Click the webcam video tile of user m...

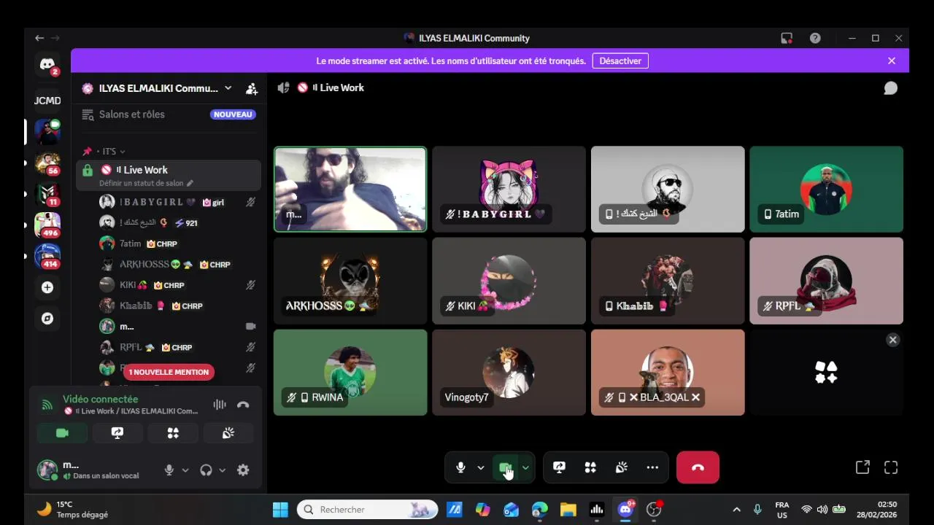tap(350, 190)
